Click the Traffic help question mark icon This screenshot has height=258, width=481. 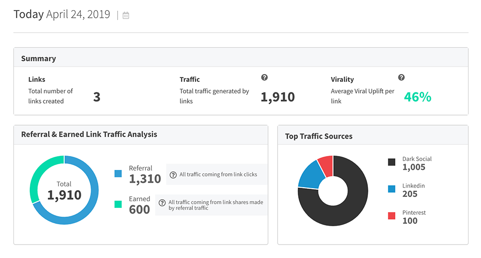click(265, 77)
